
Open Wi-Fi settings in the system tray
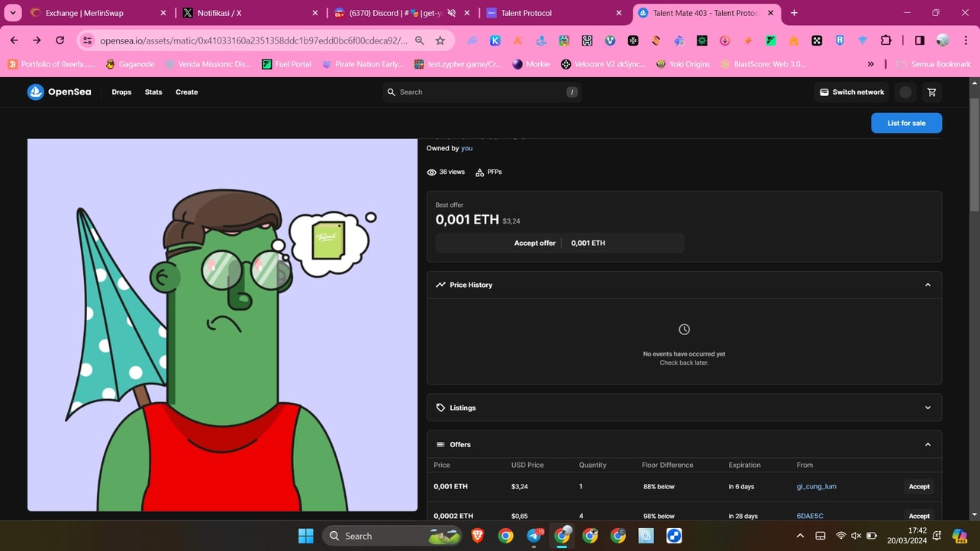click(x=840, y=536)
